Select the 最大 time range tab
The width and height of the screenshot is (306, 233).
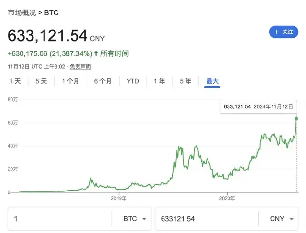click(x=212, y=81)
